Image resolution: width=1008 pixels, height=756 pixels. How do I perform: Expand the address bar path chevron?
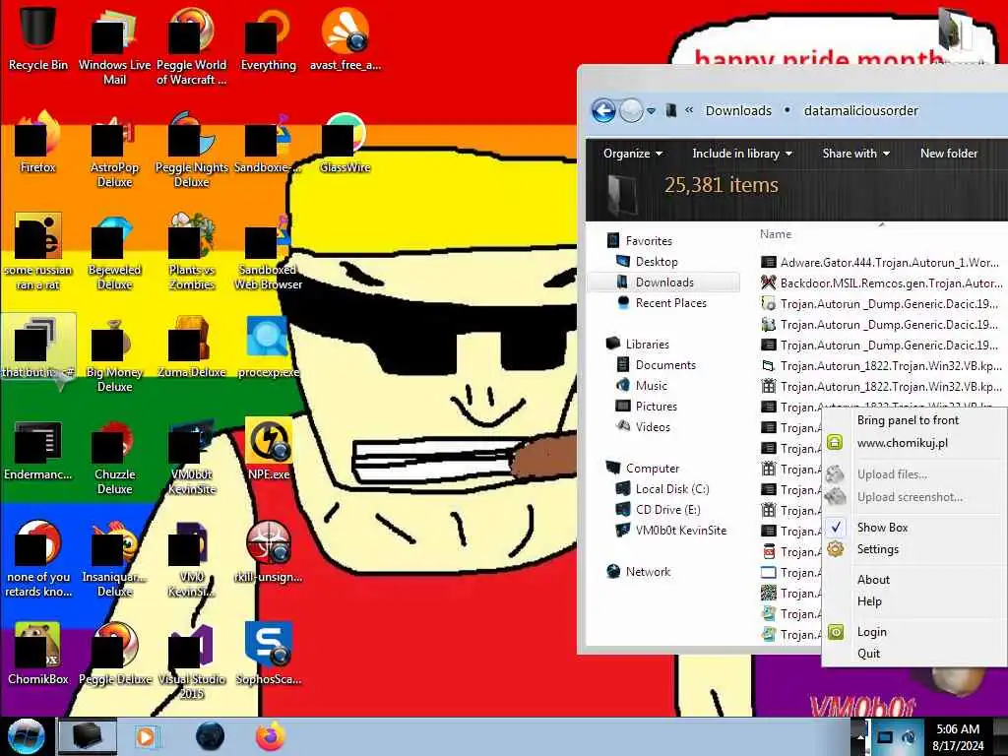tap(689, 110)
